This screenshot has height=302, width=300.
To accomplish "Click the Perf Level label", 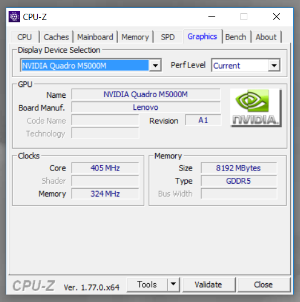I will pyautogui.click(x=188, y=65).
